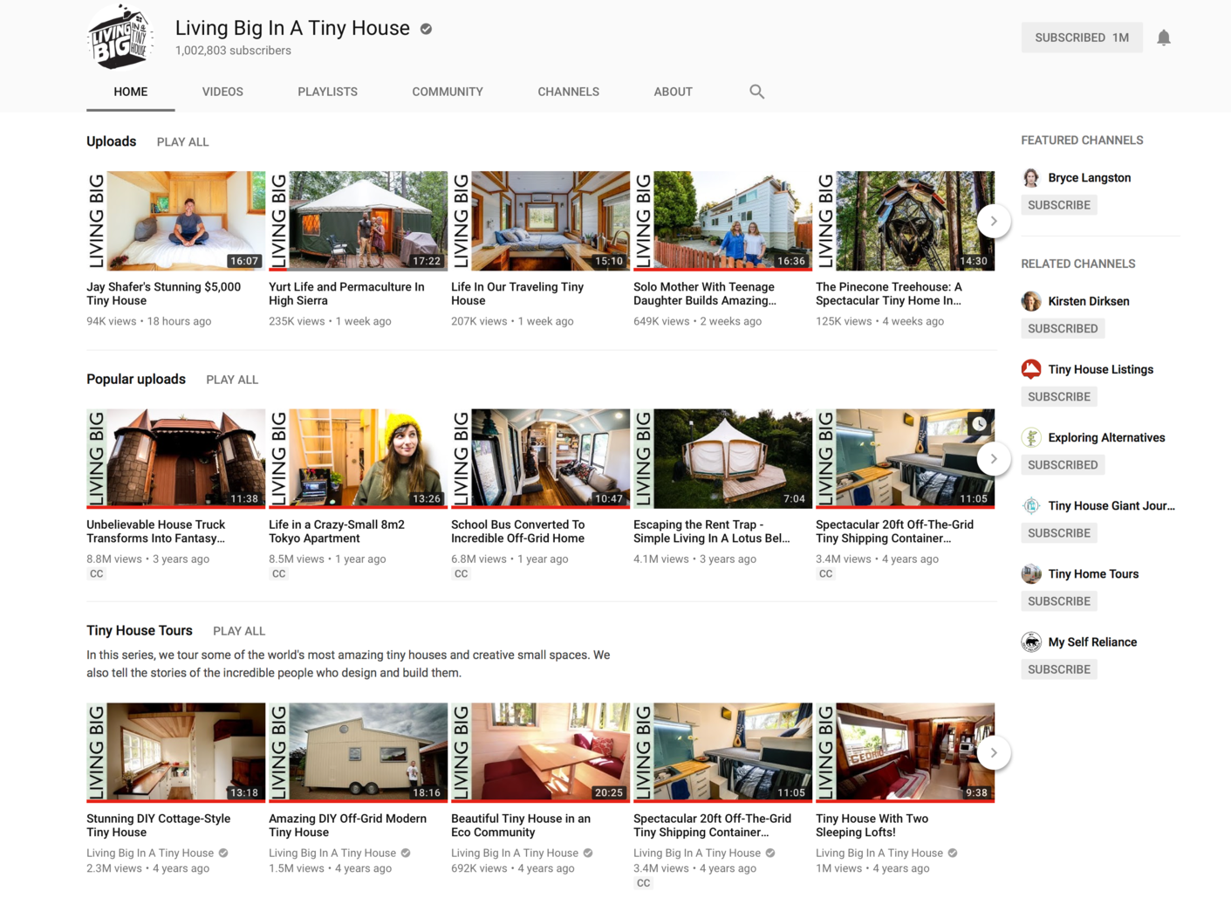Screen dimensions: 1231x905
Task: Open Tiny House With Two Sleeping Lofts title
Action: coord(872,826)
